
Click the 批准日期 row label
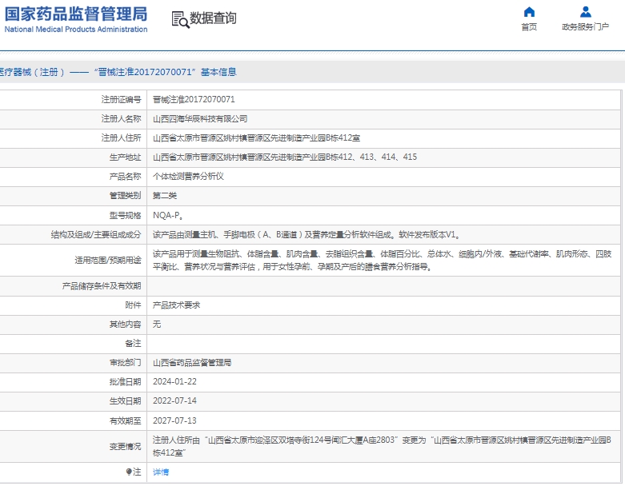(125, 382)
